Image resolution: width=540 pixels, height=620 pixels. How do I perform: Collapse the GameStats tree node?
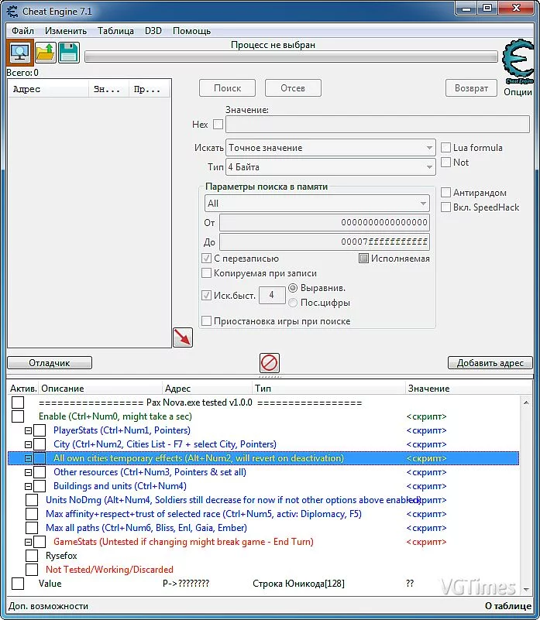[28, 542]
